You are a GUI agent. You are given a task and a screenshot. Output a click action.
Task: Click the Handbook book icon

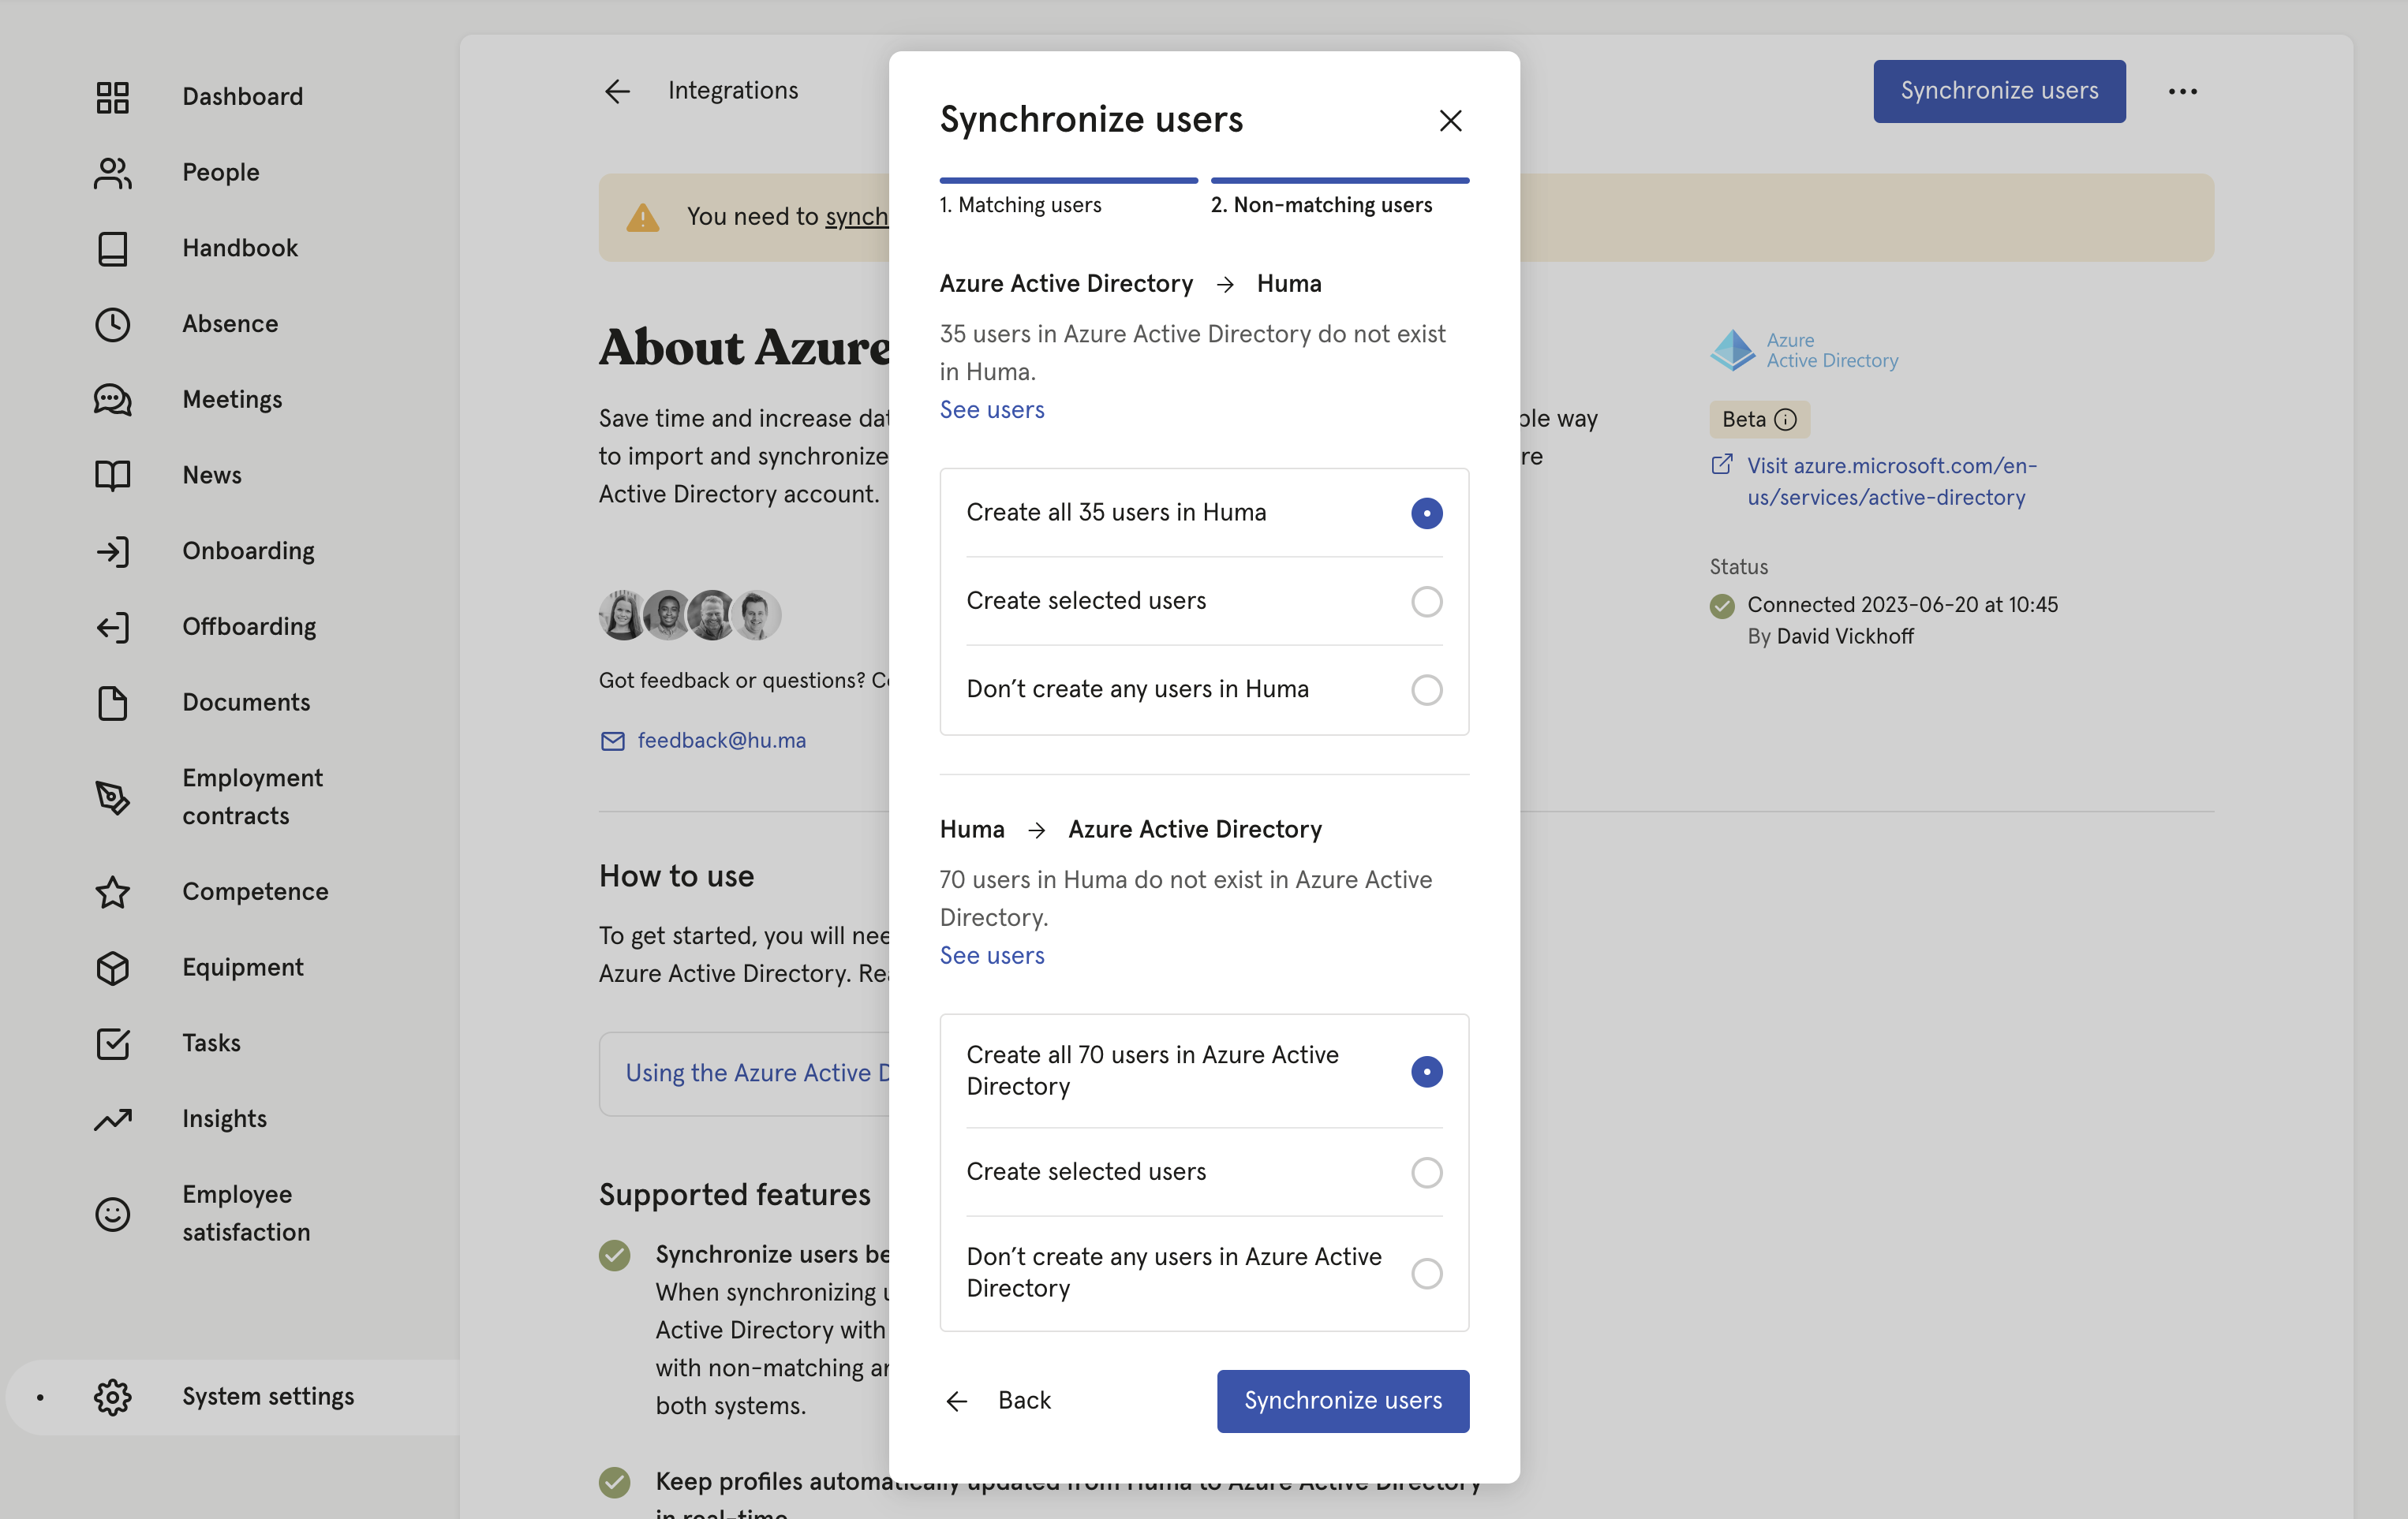tap(112, 249)
